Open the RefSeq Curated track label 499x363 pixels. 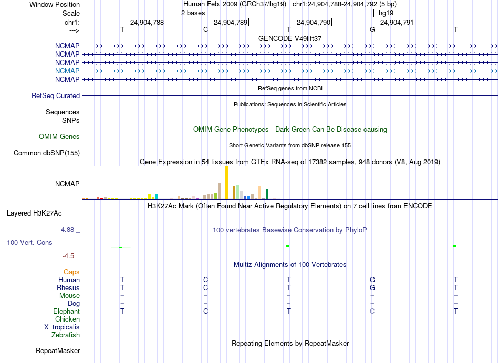pos(56,95)
